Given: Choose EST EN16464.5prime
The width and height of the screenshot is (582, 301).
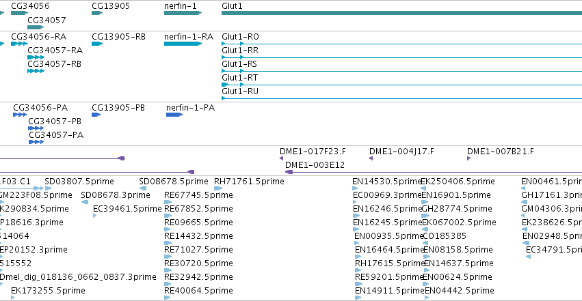Looking at the screenshot, I should (x=389, y=250).
